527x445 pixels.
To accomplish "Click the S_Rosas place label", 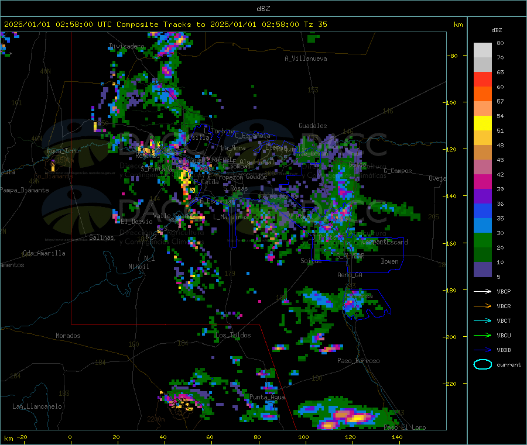I will click(235, 188).
